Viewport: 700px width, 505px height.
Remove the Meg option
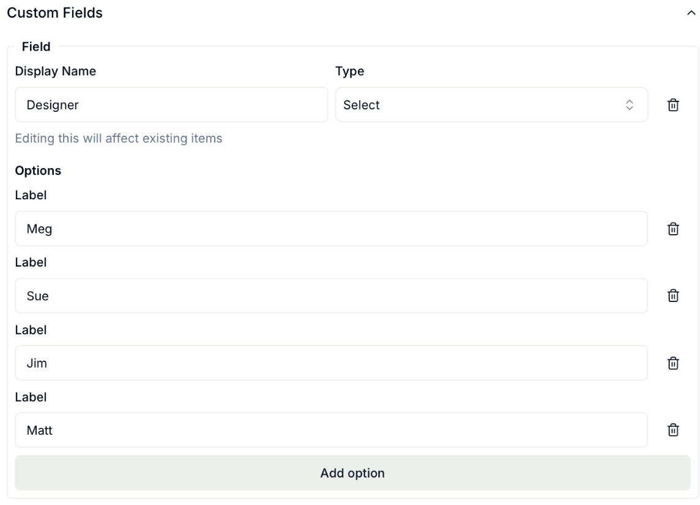tap(672, 229)
